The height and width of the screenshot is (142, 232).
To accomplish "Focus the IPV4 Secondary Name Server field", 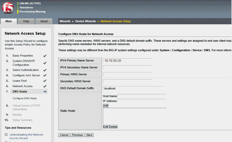I will [x=127, y=68].
